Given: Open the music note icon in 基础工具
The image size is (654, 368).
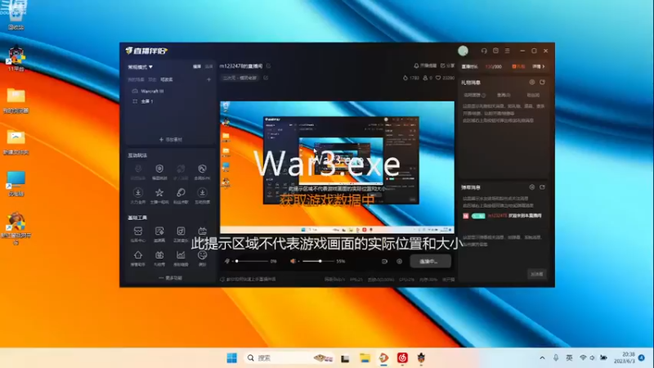Looking at the screenshot, I should pos(181,231).
